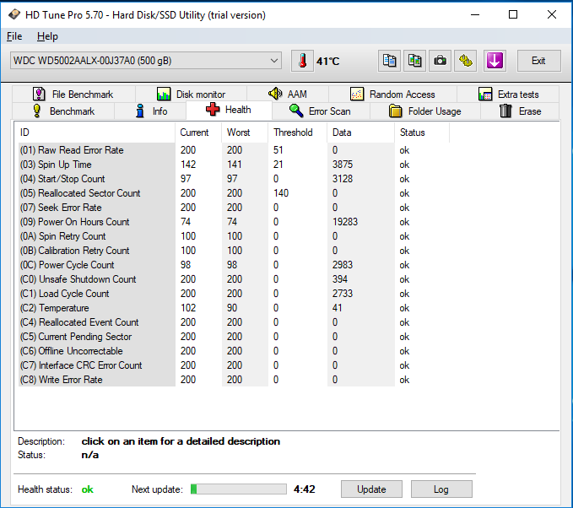Switch to the Erase tab
Screen dimensions: 573x508
[520, 111]
